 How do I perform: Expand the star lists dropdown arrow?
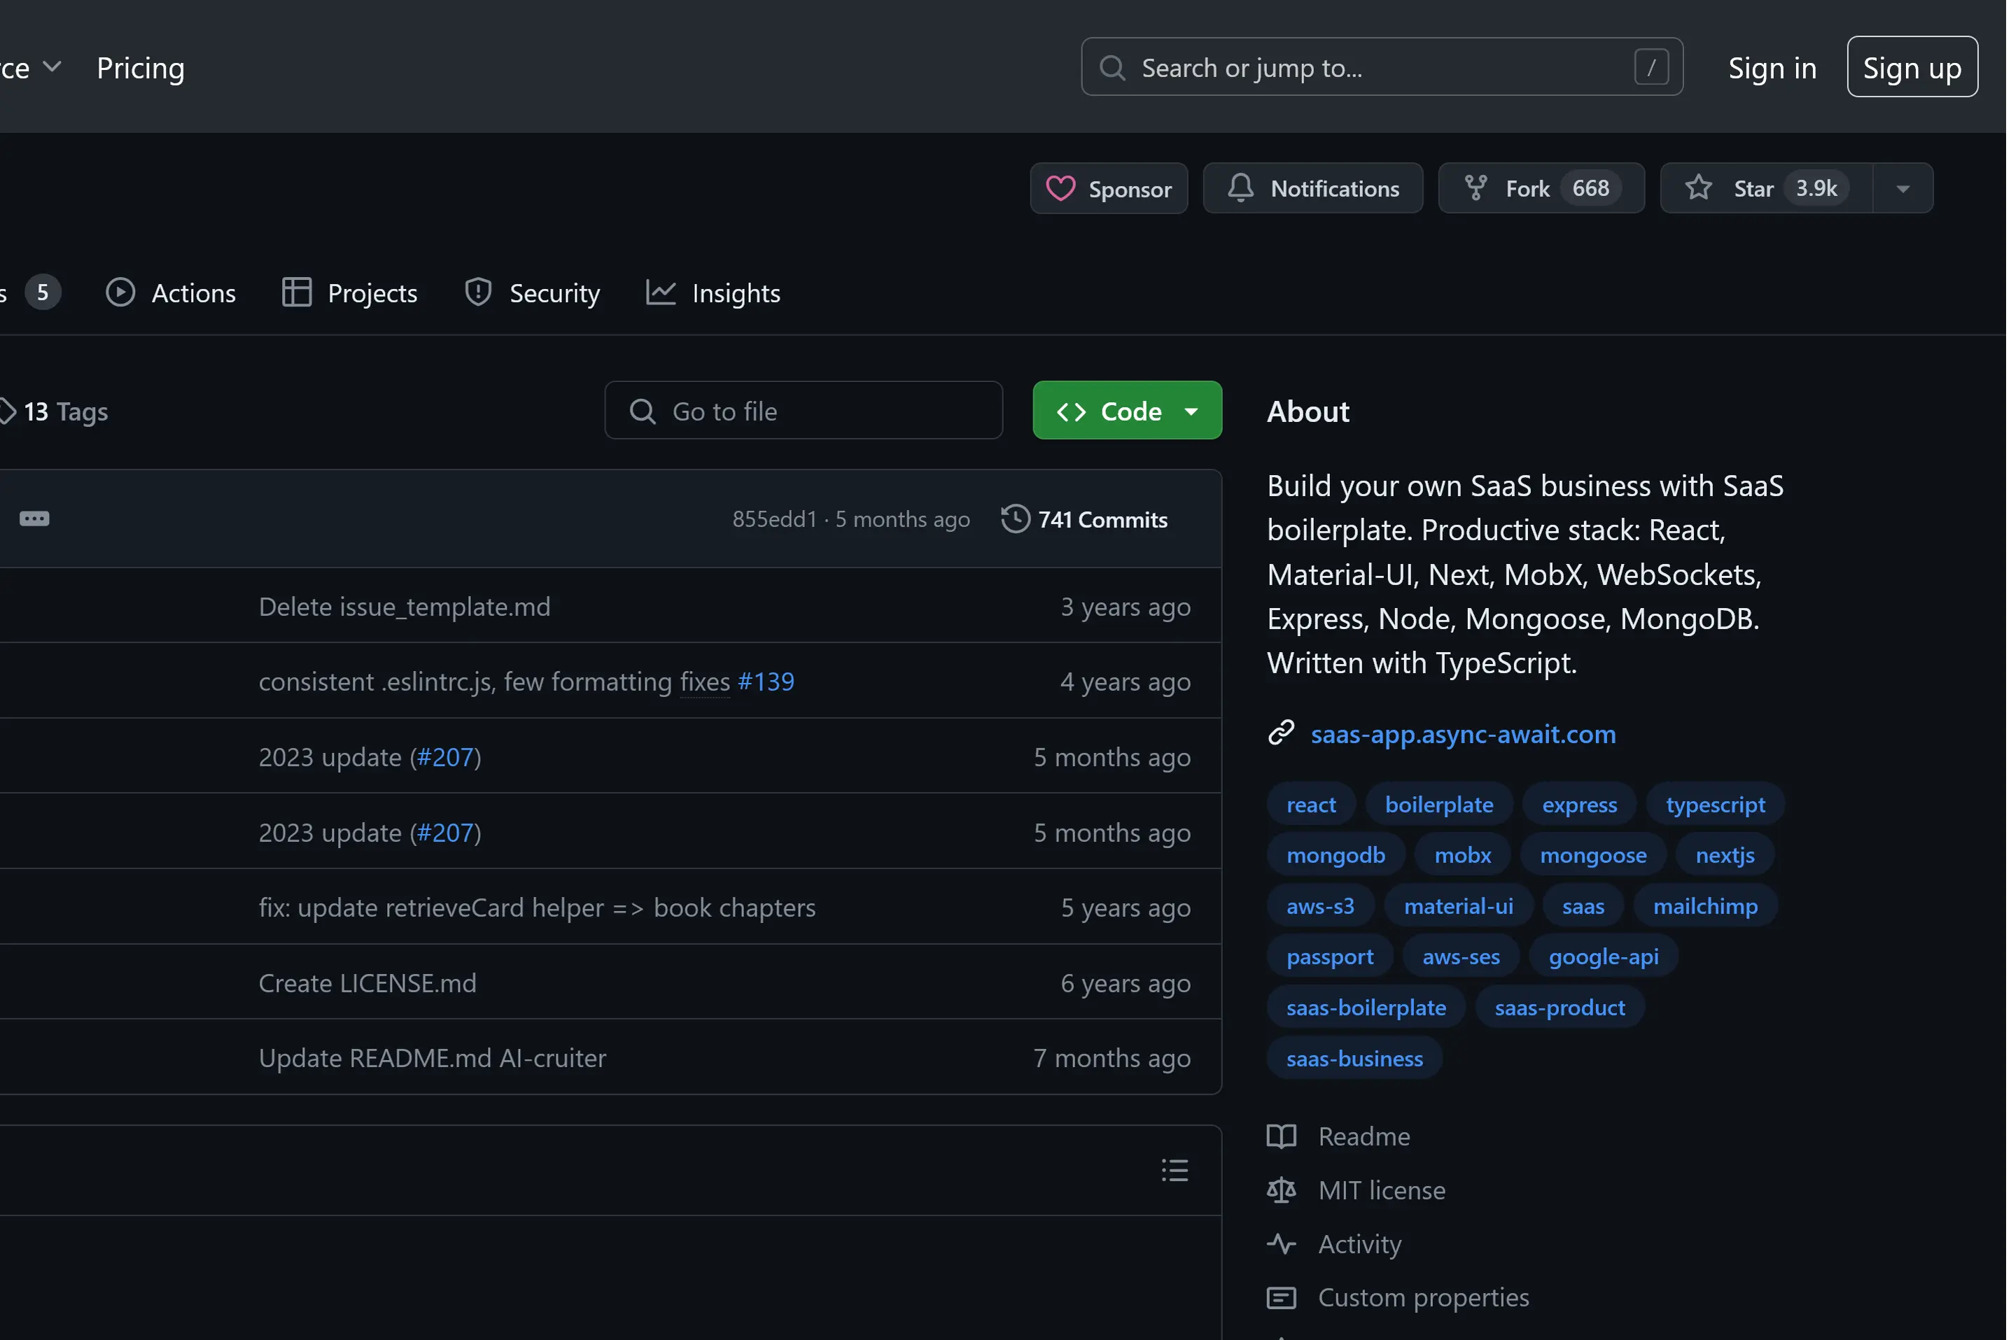(1902, 188)
